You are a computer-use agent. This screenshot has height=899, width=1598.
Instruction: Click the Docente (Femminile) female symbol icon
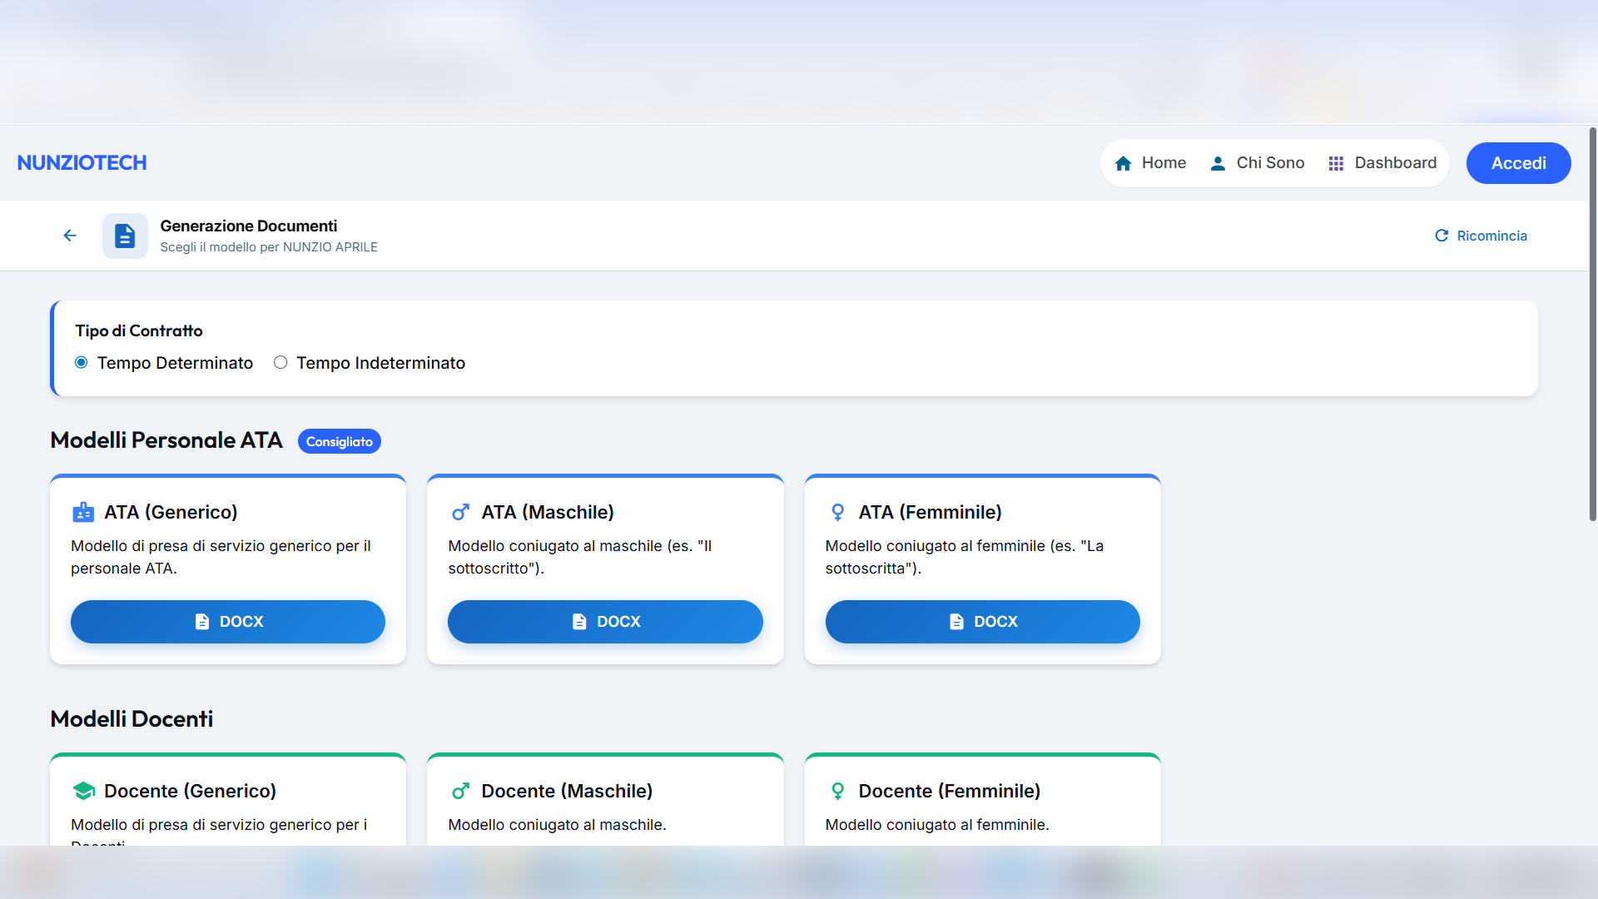837,791
